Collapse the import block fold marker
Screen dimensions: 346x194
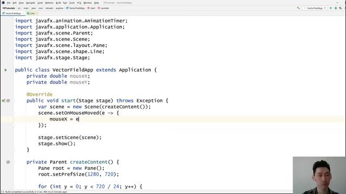(x=13, y=21)
